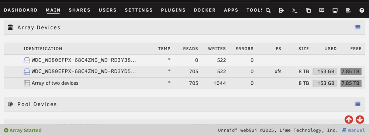This screenshot has height=136, width=369.
Task: Open the system log lines icon
Action: tap(349, 10)
